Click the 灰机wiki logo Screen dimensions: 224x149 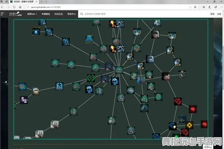click(x=15, y=14)
